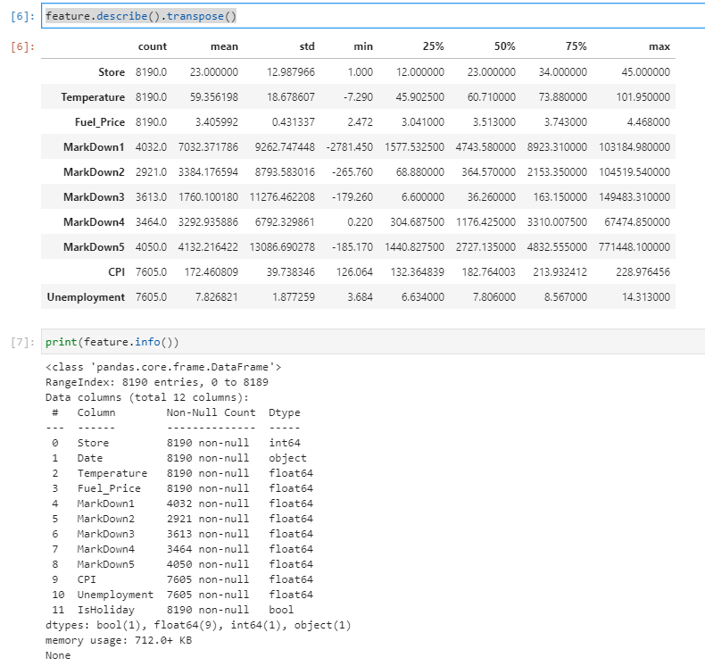The image size is (705, 666).
Task: Select the 'MarkDown5' row label in table
Action: [x=94, y=247]
